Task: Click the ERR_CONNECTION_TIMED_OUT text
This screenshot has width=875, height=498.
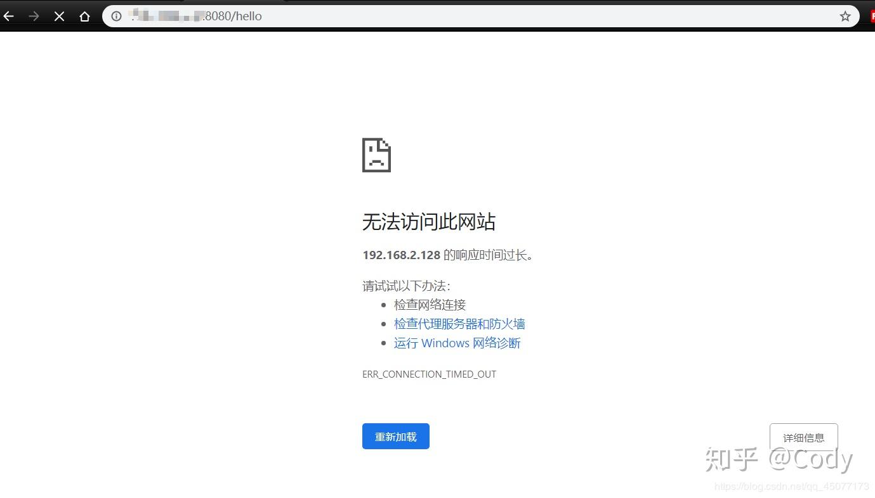Action: click(x=429, y=374)
